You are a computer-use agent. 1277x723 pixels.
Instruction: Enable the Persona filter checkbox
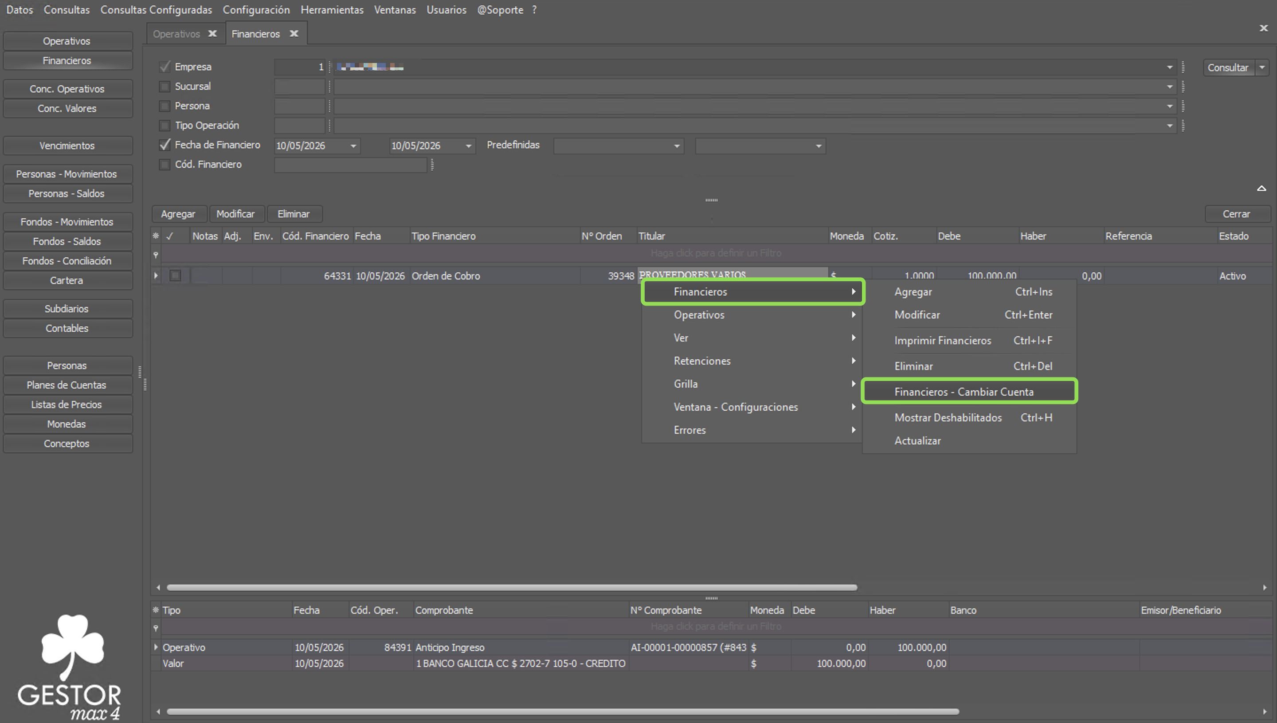[165, 106]
